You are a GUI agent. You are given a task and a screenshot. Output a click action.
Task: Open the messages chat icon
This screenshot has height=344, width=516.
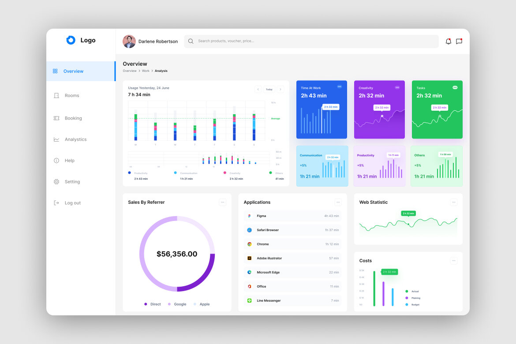click(459, 41)
